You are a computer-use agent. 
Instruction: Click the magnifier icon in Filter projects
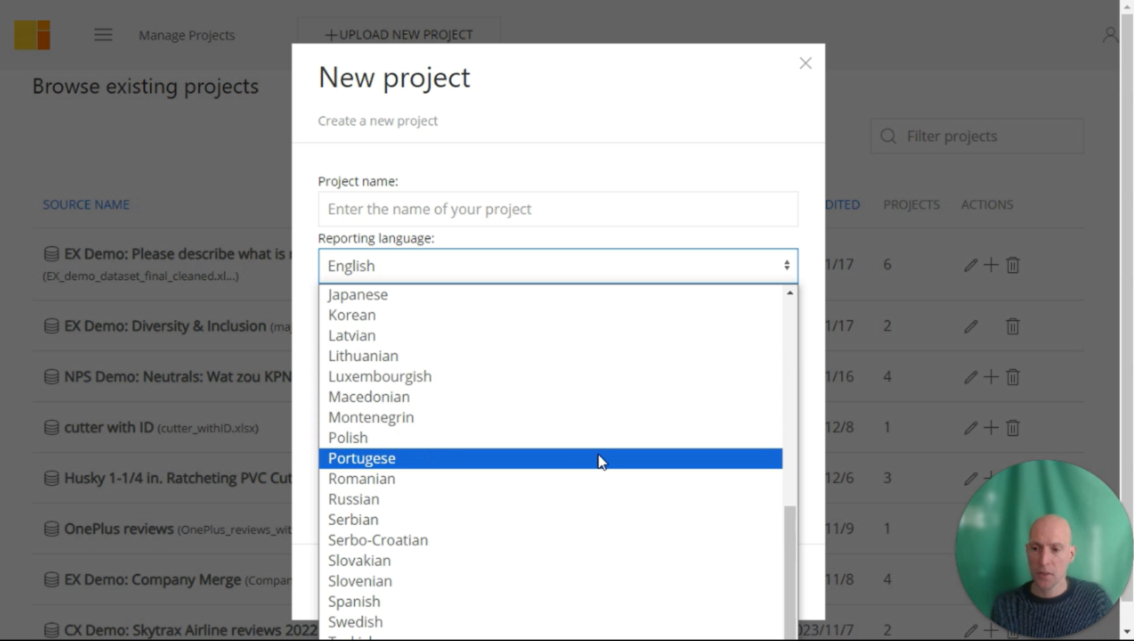[x=887, y=136]
